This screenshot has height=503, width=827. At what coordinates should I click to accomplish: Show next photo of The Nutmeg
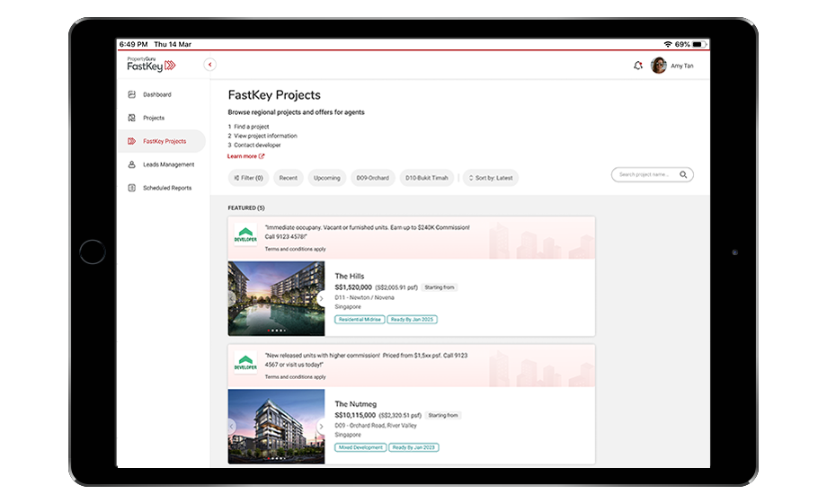point(321,427)
